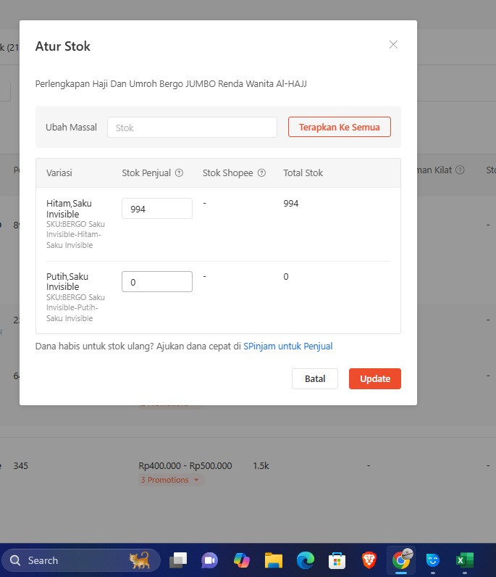
Task: Click the Putih,Saku Invisible variation name
Action: tap(67, 281)
